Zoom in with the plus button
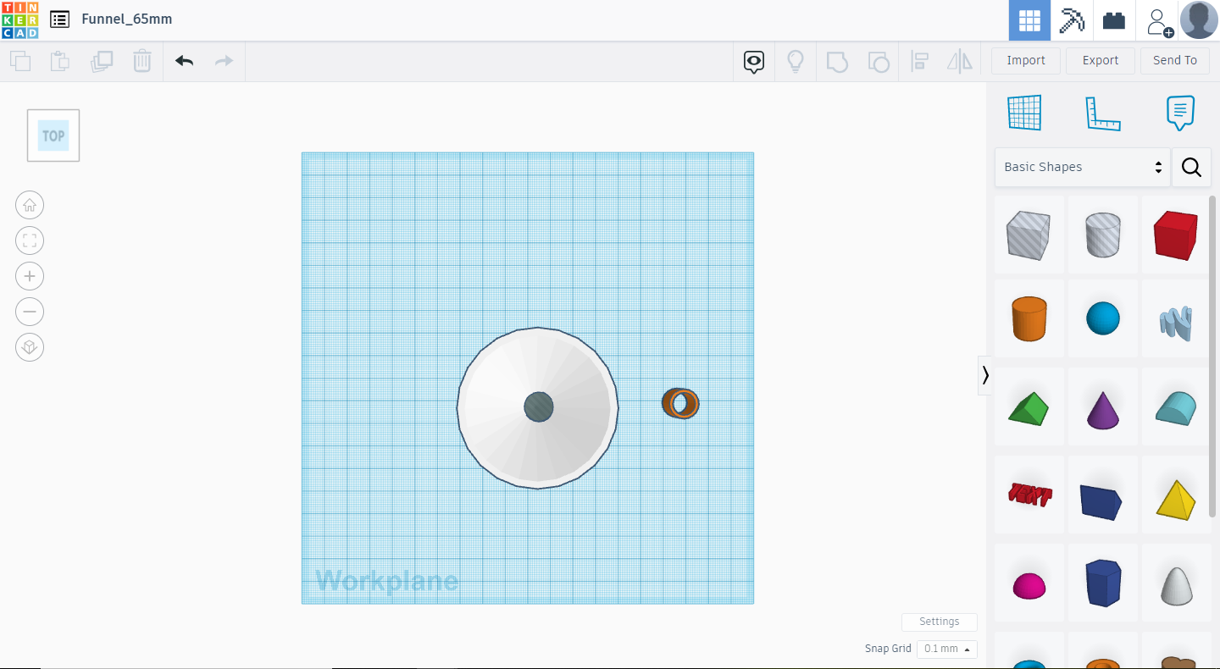 (30, 276)
